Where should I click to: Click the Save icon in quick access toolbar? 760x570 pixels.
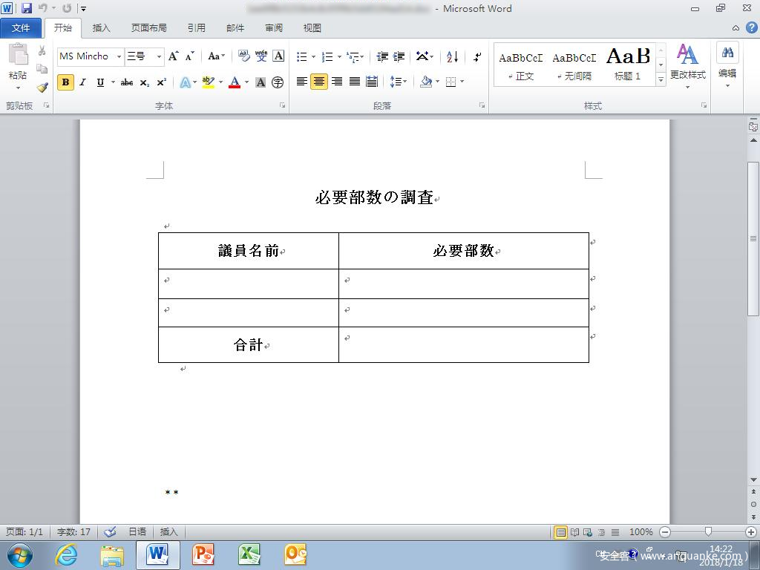tap(27, 8)
